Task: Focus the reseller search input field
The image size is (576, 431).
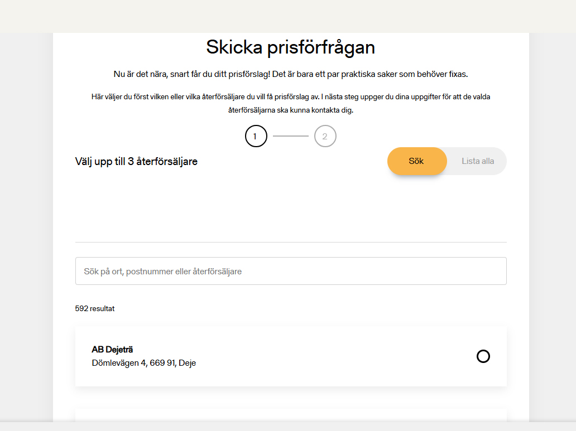Action: [x=291, y=271]
